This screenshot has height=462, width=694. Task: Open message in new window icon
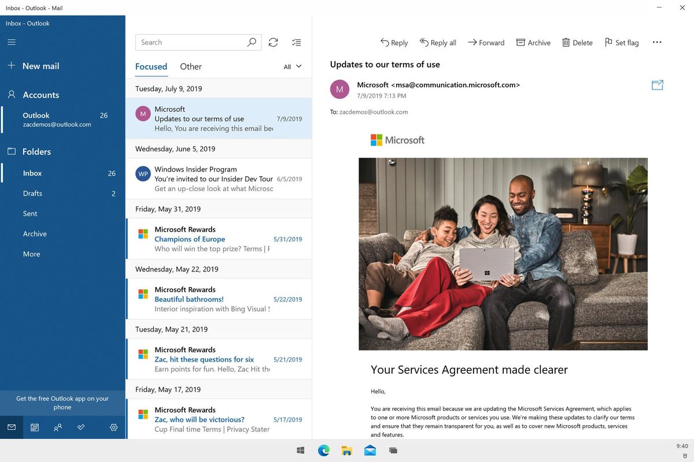pyautogui.click(x=658, y=85)
